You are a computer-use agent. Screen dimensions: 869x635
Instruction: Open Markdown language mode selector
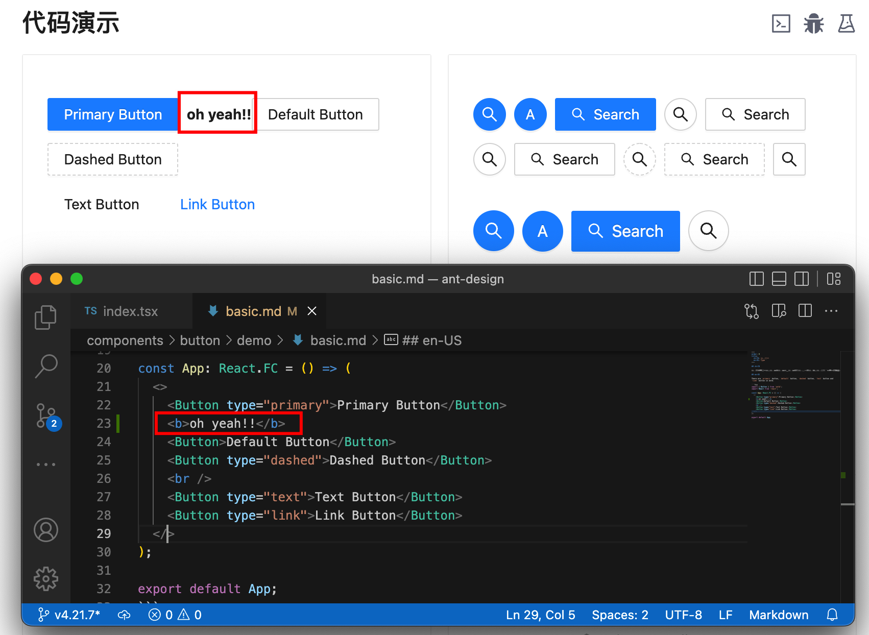[778, 615]
